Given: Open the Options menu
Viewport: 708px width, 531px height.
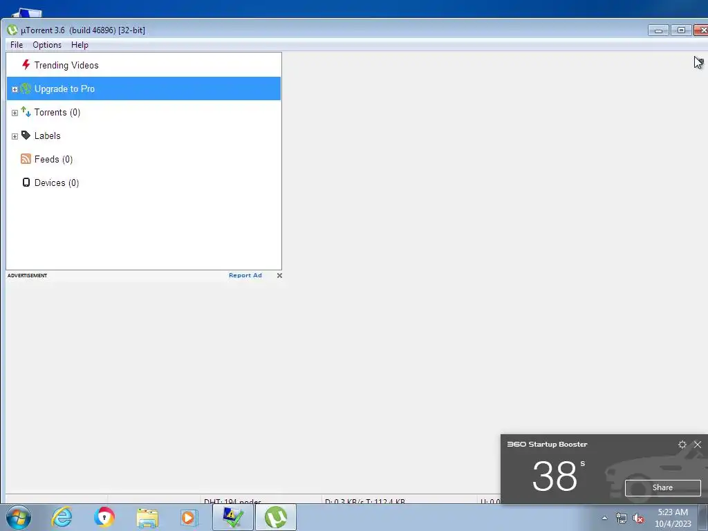Looking at the screenshot, I should (47, 45).
